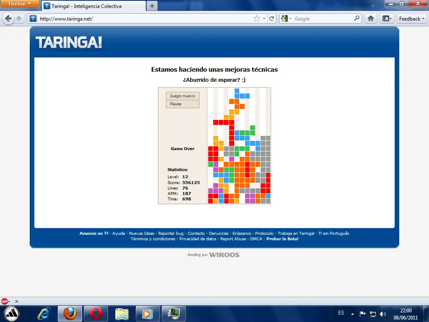Open the URL history dropdown arrow

(x=264, y=18)
